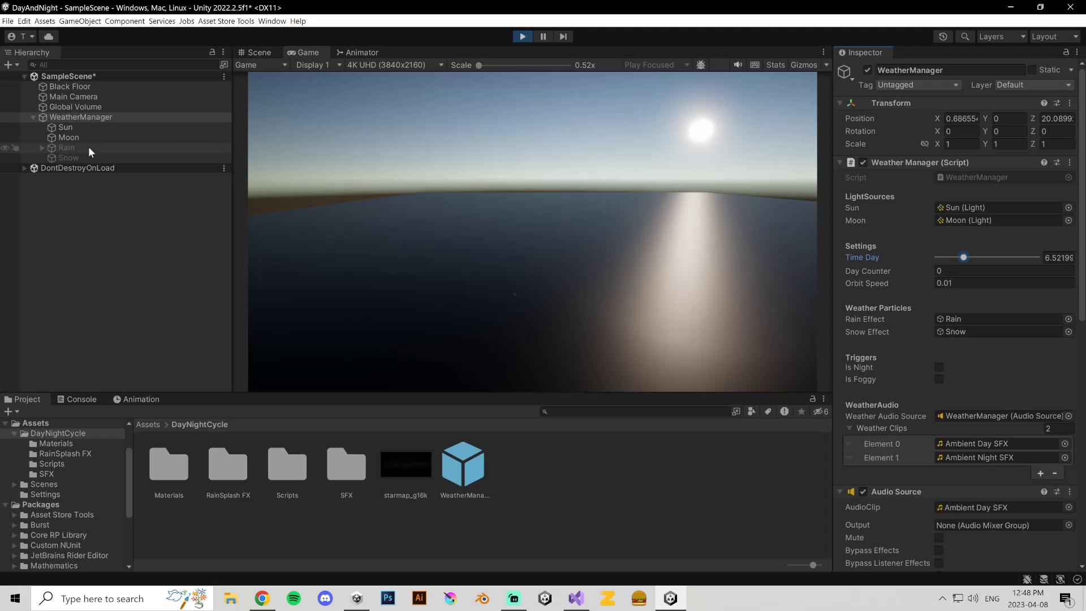The image size is (1086, 611).
Task: Open Audio Source component kebab menu
Action: pyautogui.click(x=1070, y=492)
